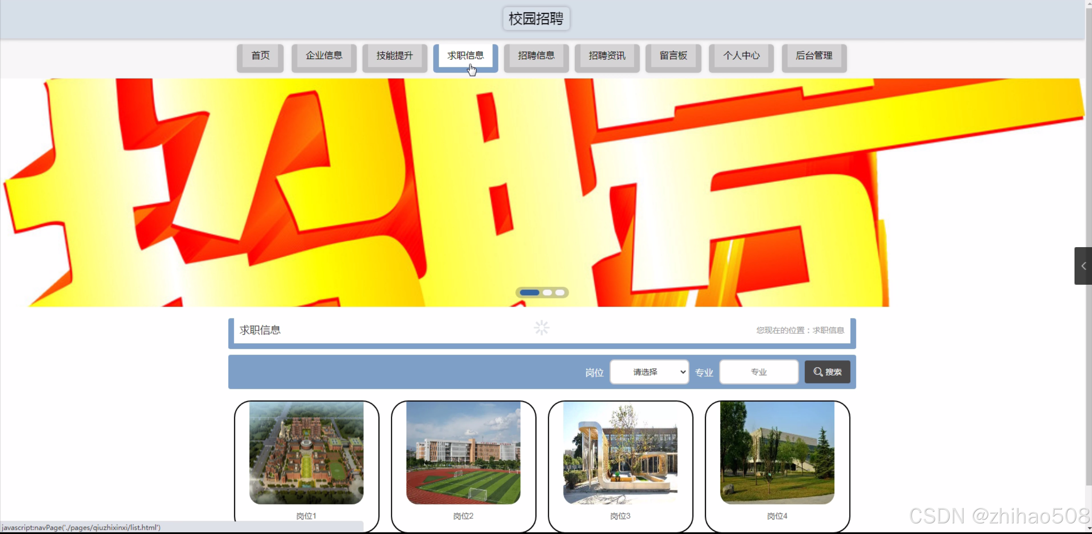This screenshot has width=1092, height=534.
Task: Expand the side panel chevron arrow
Action: pyautogui.click(x=1083, y=266)
